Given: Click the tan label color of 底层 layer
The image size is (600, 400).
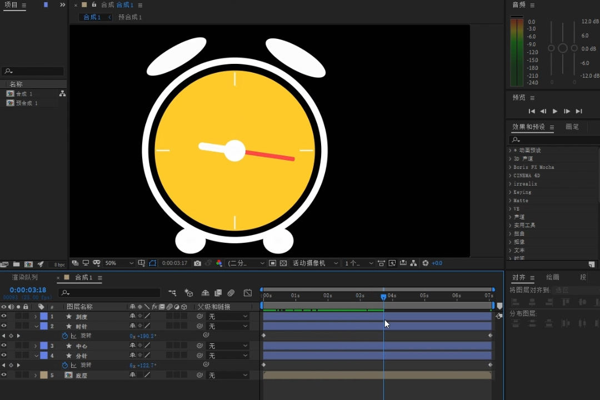Looking at the screenshot, I should click(x=44, y=376).
